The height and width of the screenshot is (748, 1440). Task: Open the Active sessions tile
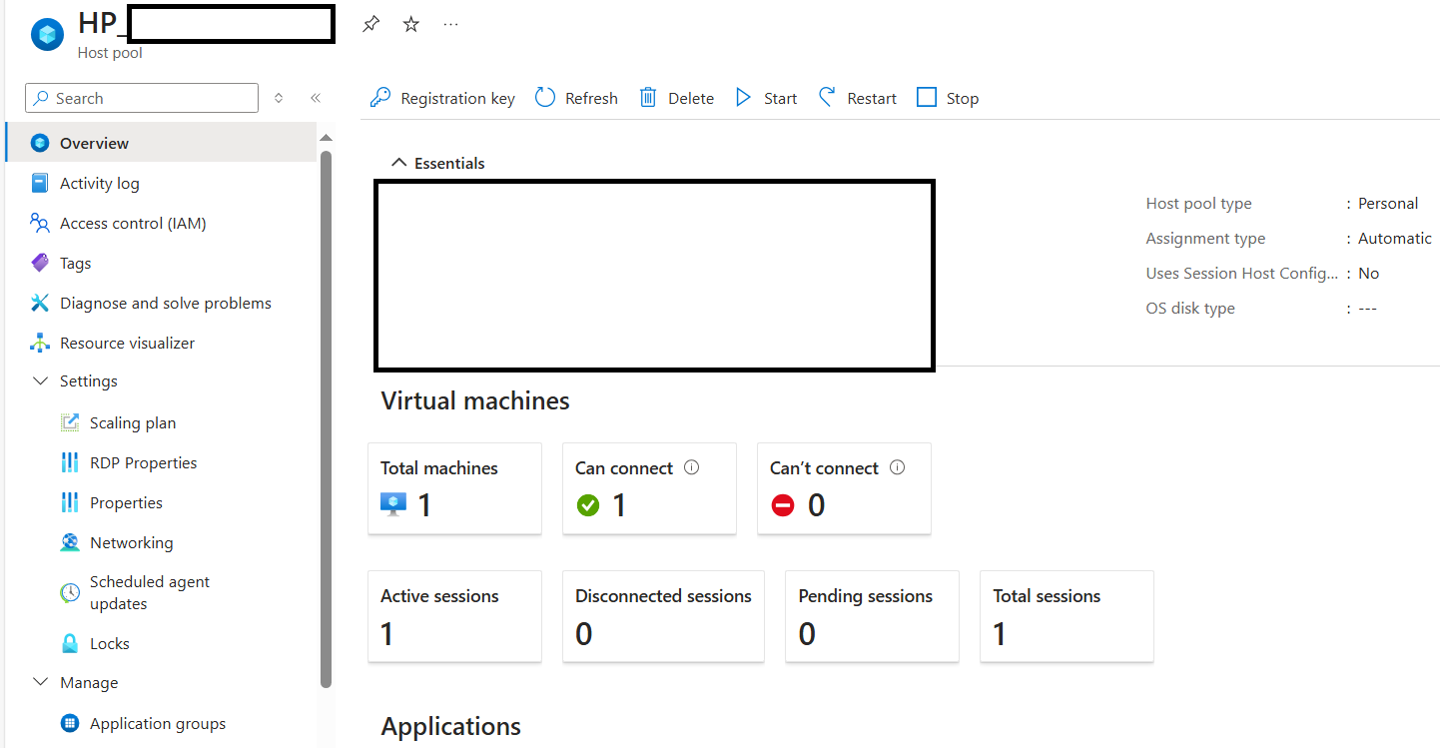pos(454,616)
